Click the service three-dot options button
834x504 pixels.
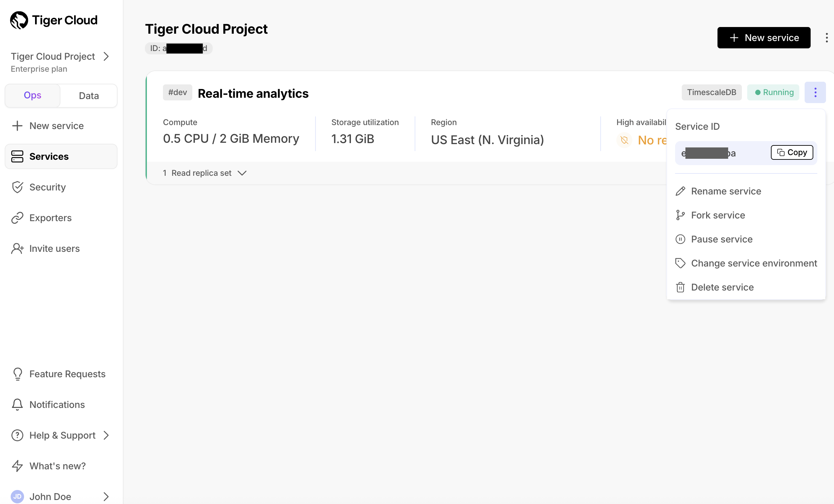coord(815,92)
